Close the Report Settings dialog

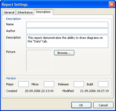coord(112,4)
